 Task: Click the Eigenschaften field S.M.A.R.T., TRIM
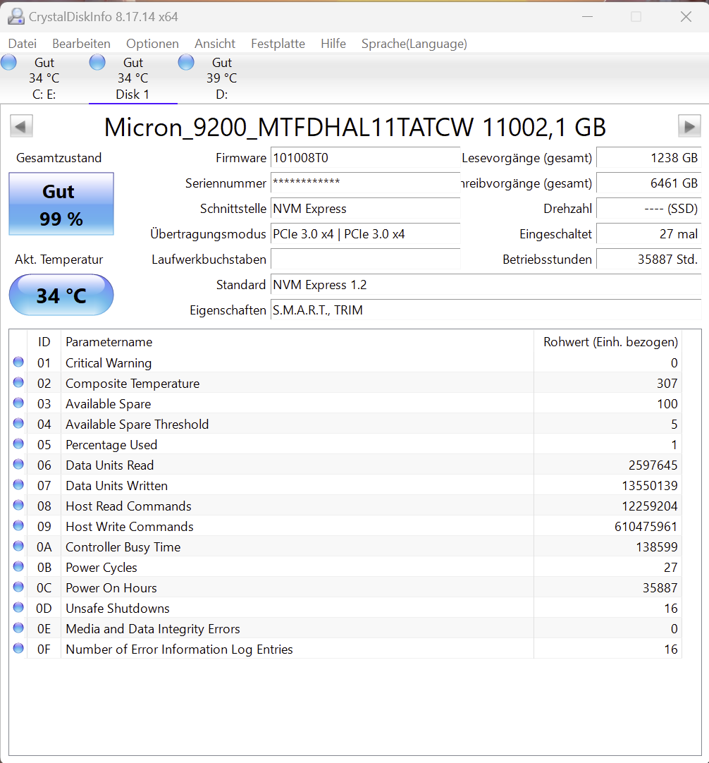[486, 310]
